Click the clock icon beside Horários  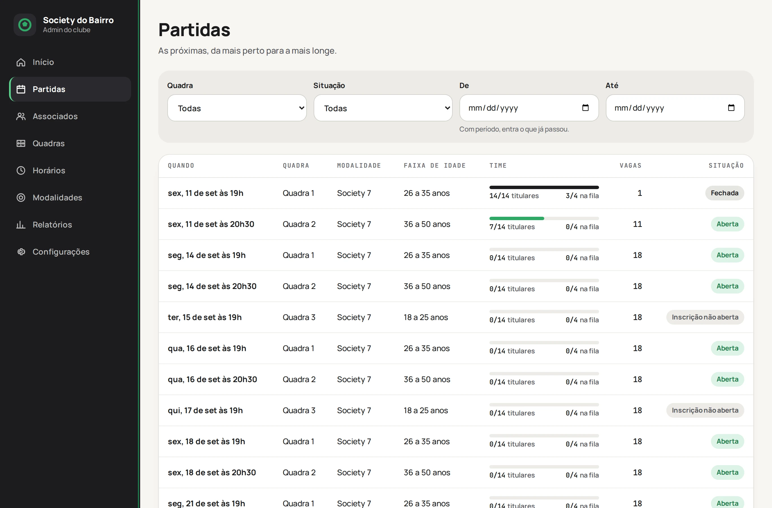tap(21, 170)
